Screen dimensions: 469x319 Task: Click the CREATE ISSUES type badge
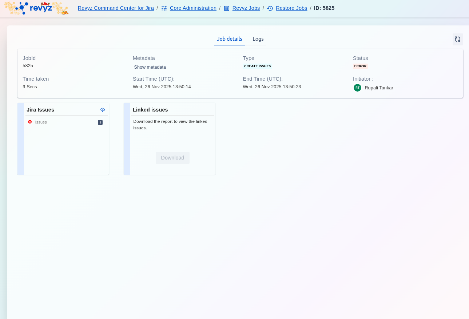(x=257, y=66)
